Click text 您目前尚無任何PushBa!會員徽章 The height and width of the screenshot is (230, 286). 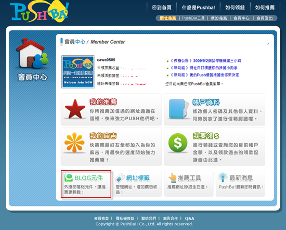coord(194,84)
